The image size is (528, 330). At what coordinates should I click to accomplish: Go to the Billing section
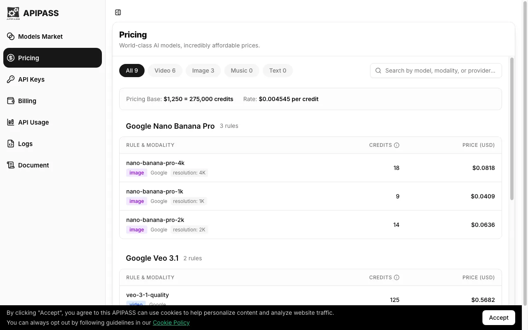click(x=52, y=101)
